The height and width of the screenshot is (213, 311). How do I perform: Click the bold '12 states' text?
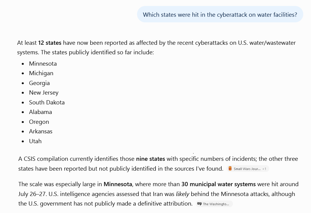point(49,43)
